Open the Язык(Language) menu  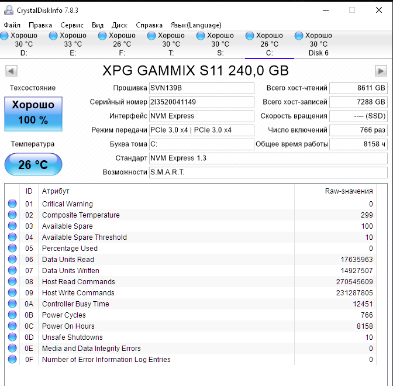pos(196,25)
